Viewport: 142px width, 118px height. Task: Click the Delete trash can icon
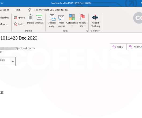pyautogui.click(x=31, y=17)
